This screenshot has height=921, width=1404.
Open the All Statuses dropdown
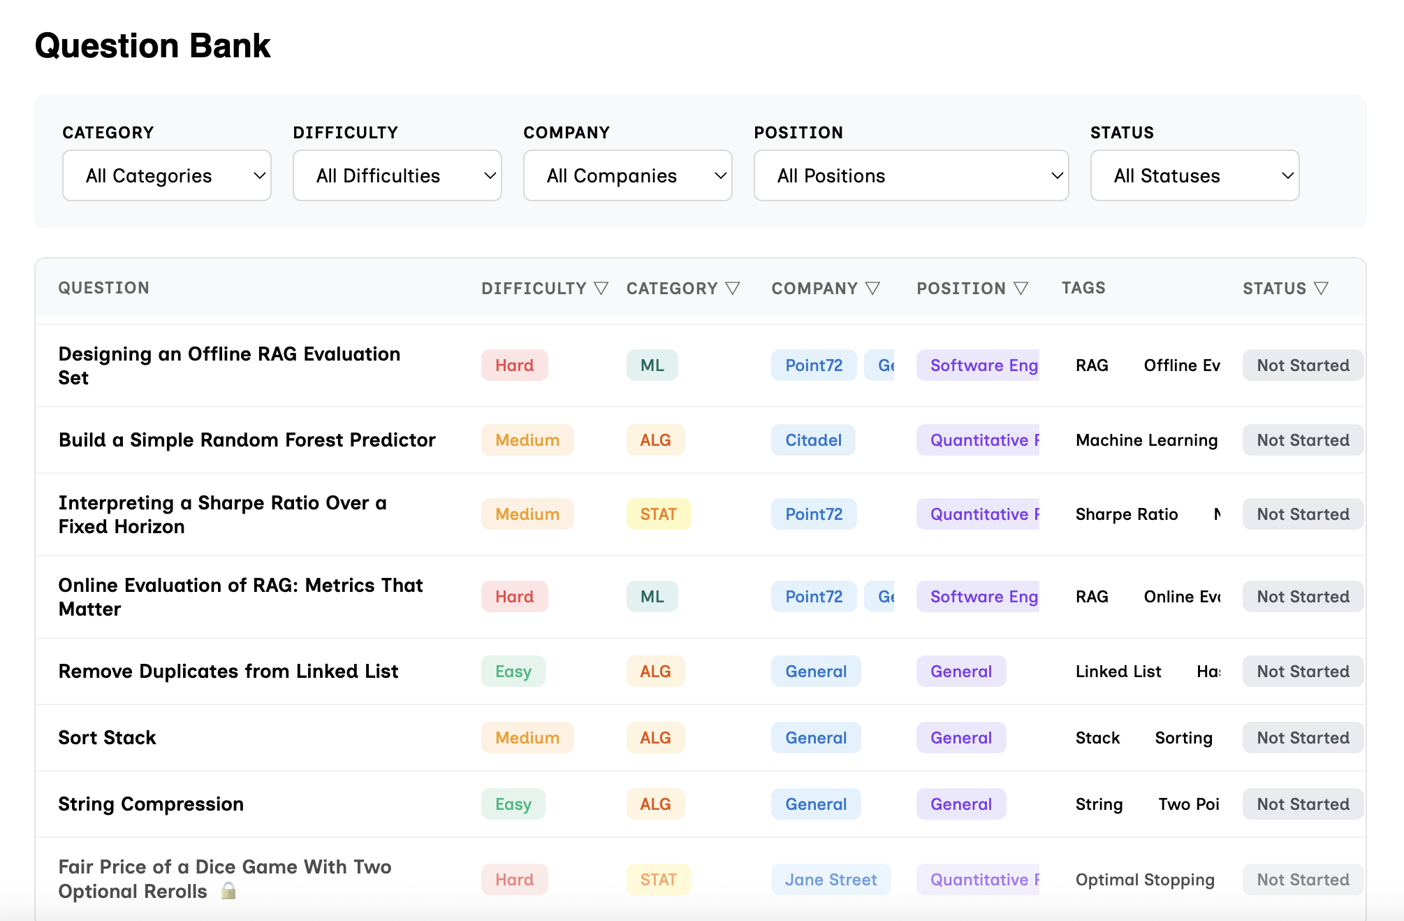tap(1194, 175)
